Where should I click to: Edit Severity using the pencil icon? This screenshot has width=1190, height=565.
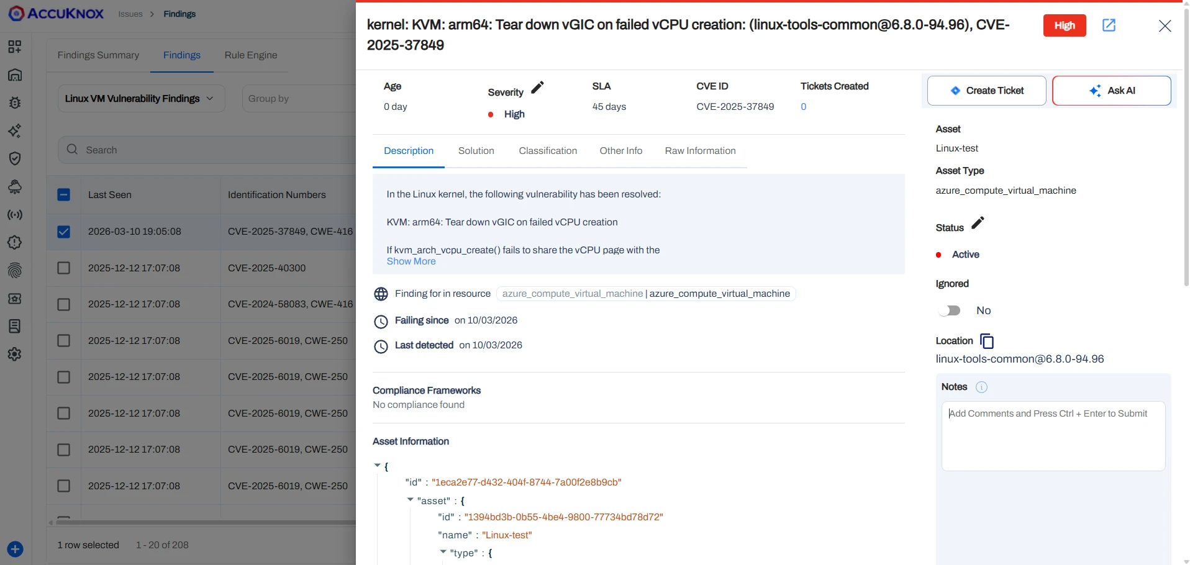point(537,87)
